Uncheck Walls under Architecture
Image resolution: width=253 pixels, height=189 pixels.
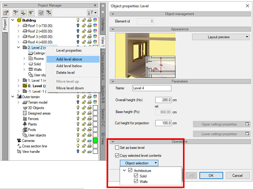point(136,181)
